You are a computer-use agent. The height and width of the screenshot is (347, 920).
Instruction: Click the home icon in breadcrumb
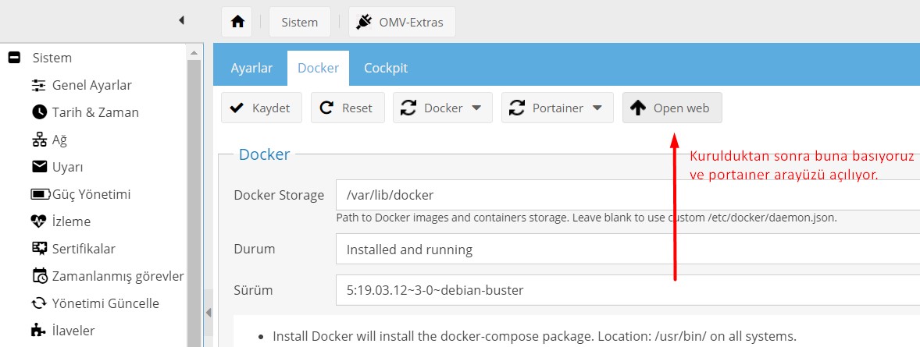click(237, 23)
